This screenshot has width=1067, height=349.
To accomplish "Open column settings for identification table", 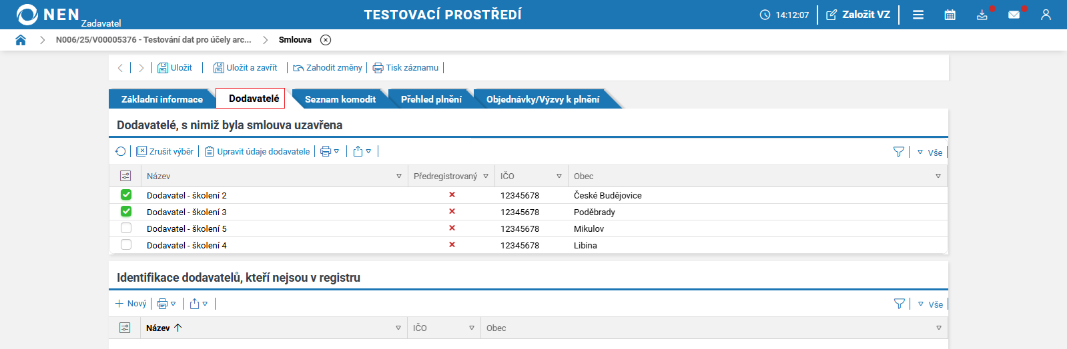I will [x=125, y=328].
